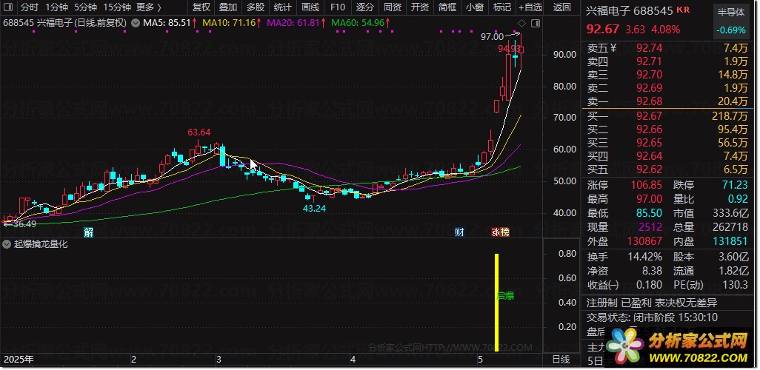The height and width of the screenshot is (370, 760).
Task: Toggle the 复权 adjustment option
Action: (x=201, y=7)
